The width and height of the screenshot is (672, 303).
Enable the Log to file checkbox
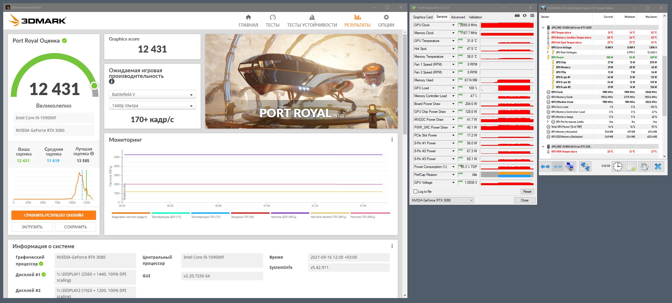(x=415, y=192)
